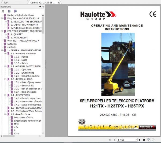
Task: Click the second bookmark tool icon
Action: (9, 11)
